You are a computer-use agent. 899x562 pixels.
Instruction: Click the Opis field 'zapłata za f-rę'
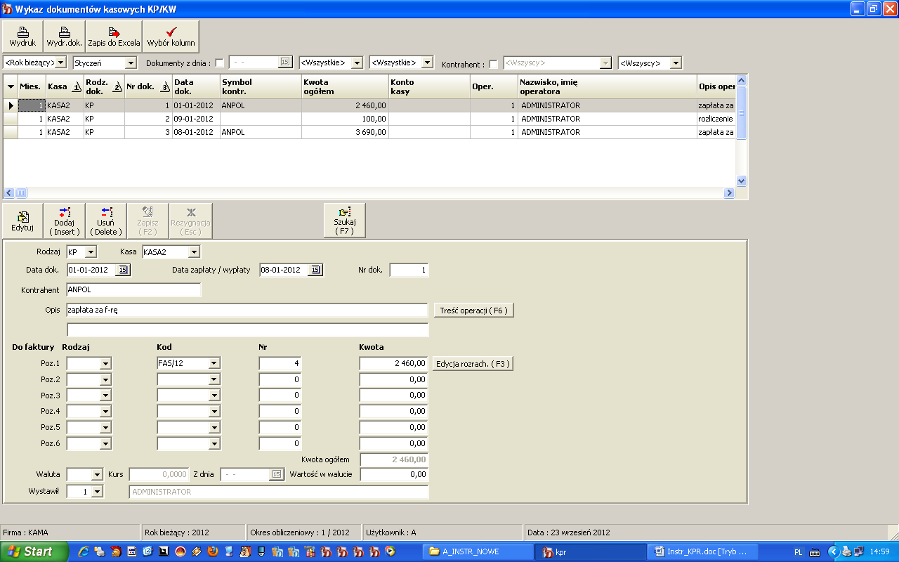coord(247,310)
